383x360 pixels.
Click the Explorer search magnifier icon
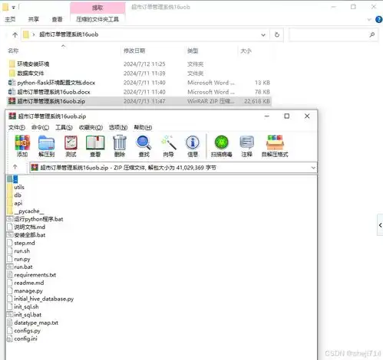[x=372, y=34]
